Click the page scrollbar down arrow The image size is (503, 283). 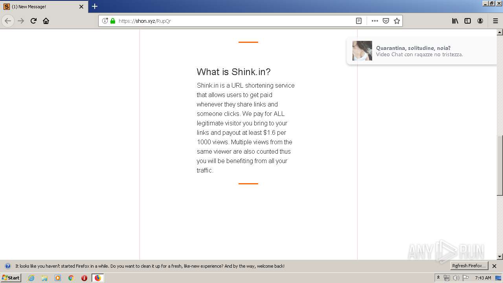point(500,257)
